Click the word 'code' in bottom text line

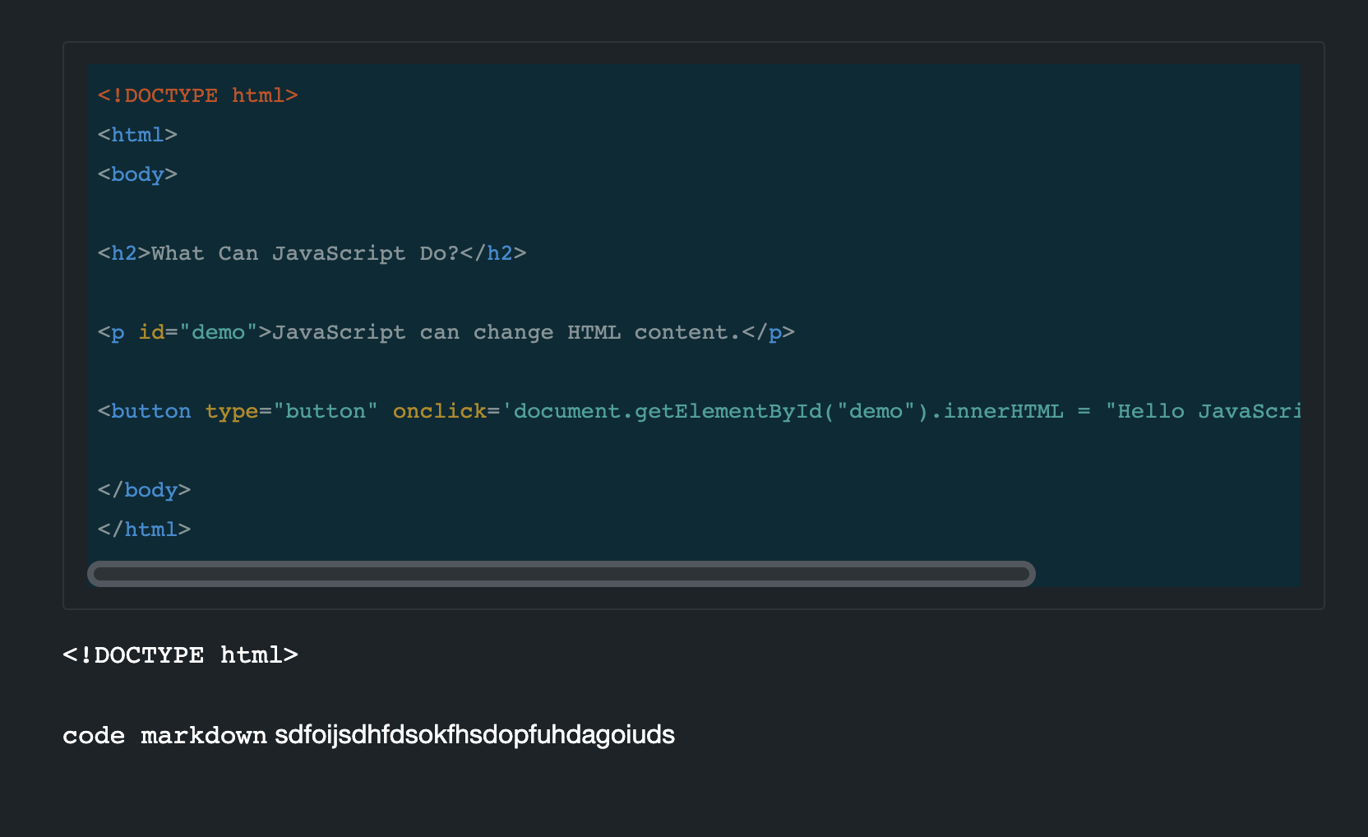[x=94, y=735]
